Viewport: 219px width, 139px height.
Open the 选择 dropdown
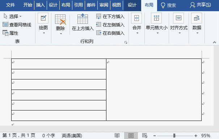13,16
